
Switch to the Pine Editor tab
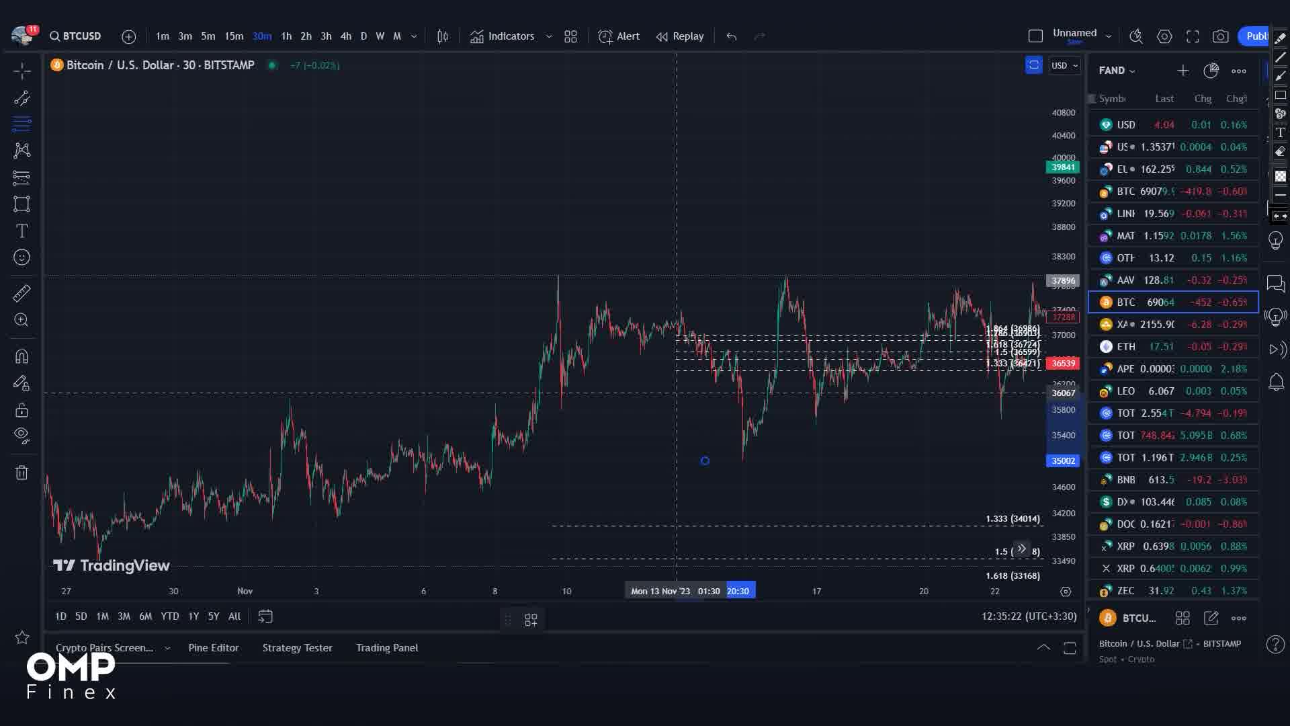[213, 647]
